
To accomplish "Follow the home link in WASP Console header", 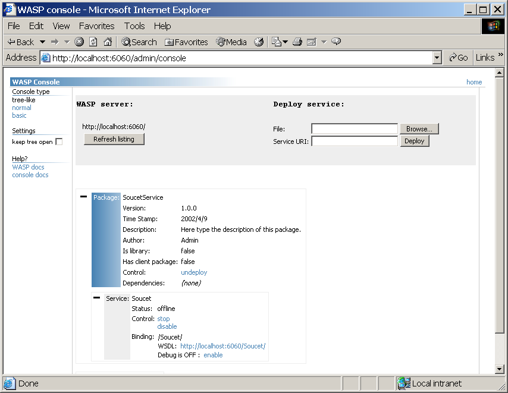I will click(x=474, y=82).
